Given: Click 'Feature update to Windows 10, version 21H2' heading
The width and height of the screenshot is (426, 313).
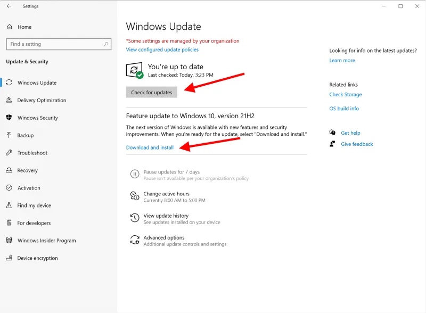Looking at the screenshot, I should pos(190,116).
